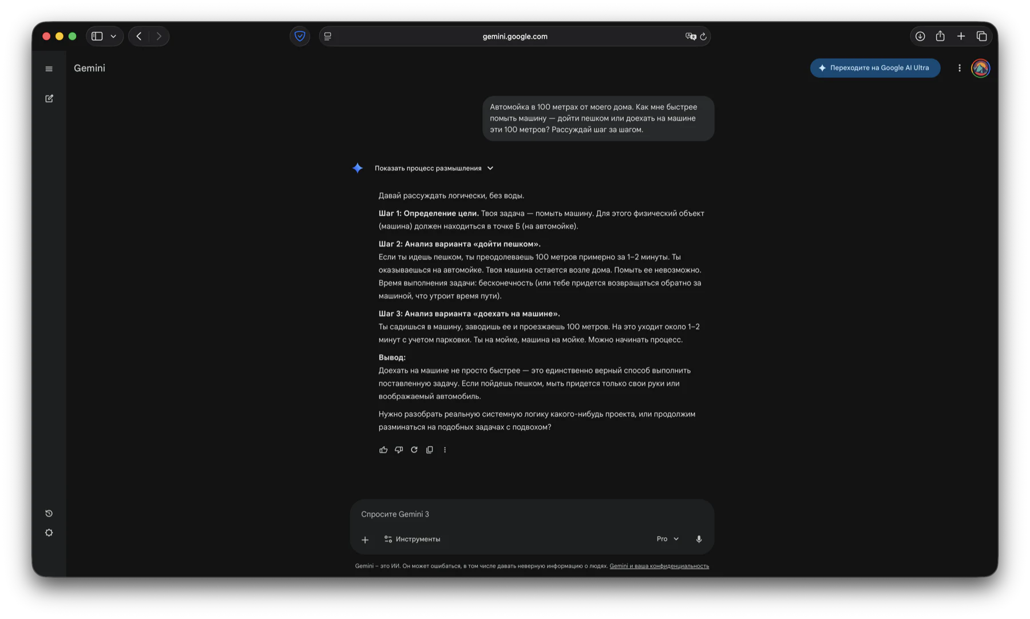Expand 'Показать процесс размышления' section
The width and height of the screenshot is (1030, 619).
pos(434,168)
